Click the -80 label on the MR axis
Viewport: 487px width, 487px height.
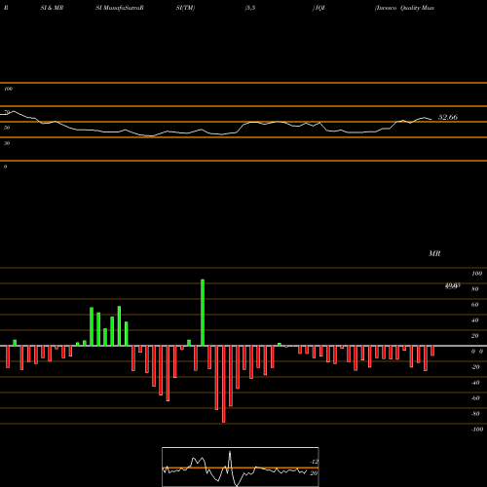tap(475, 414)
